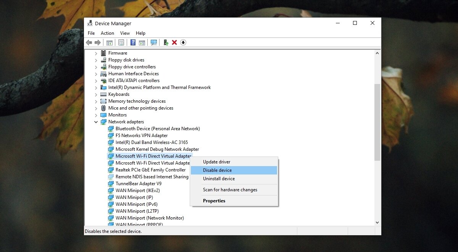
Task: Expand the Monitors category
Action: (x=96, y=115)
